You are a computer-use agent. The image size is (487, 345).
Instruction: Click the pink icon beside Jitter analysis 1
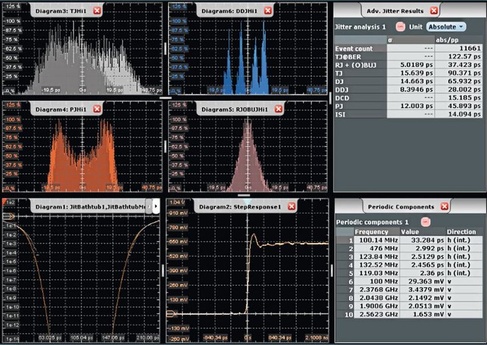(400, 27)
